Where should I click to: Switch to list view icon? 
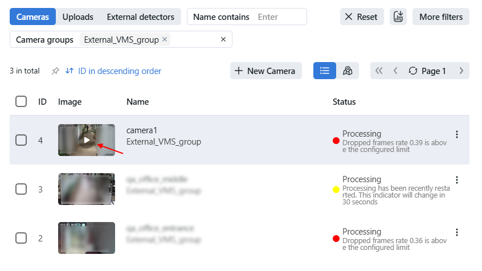(325, 71)
